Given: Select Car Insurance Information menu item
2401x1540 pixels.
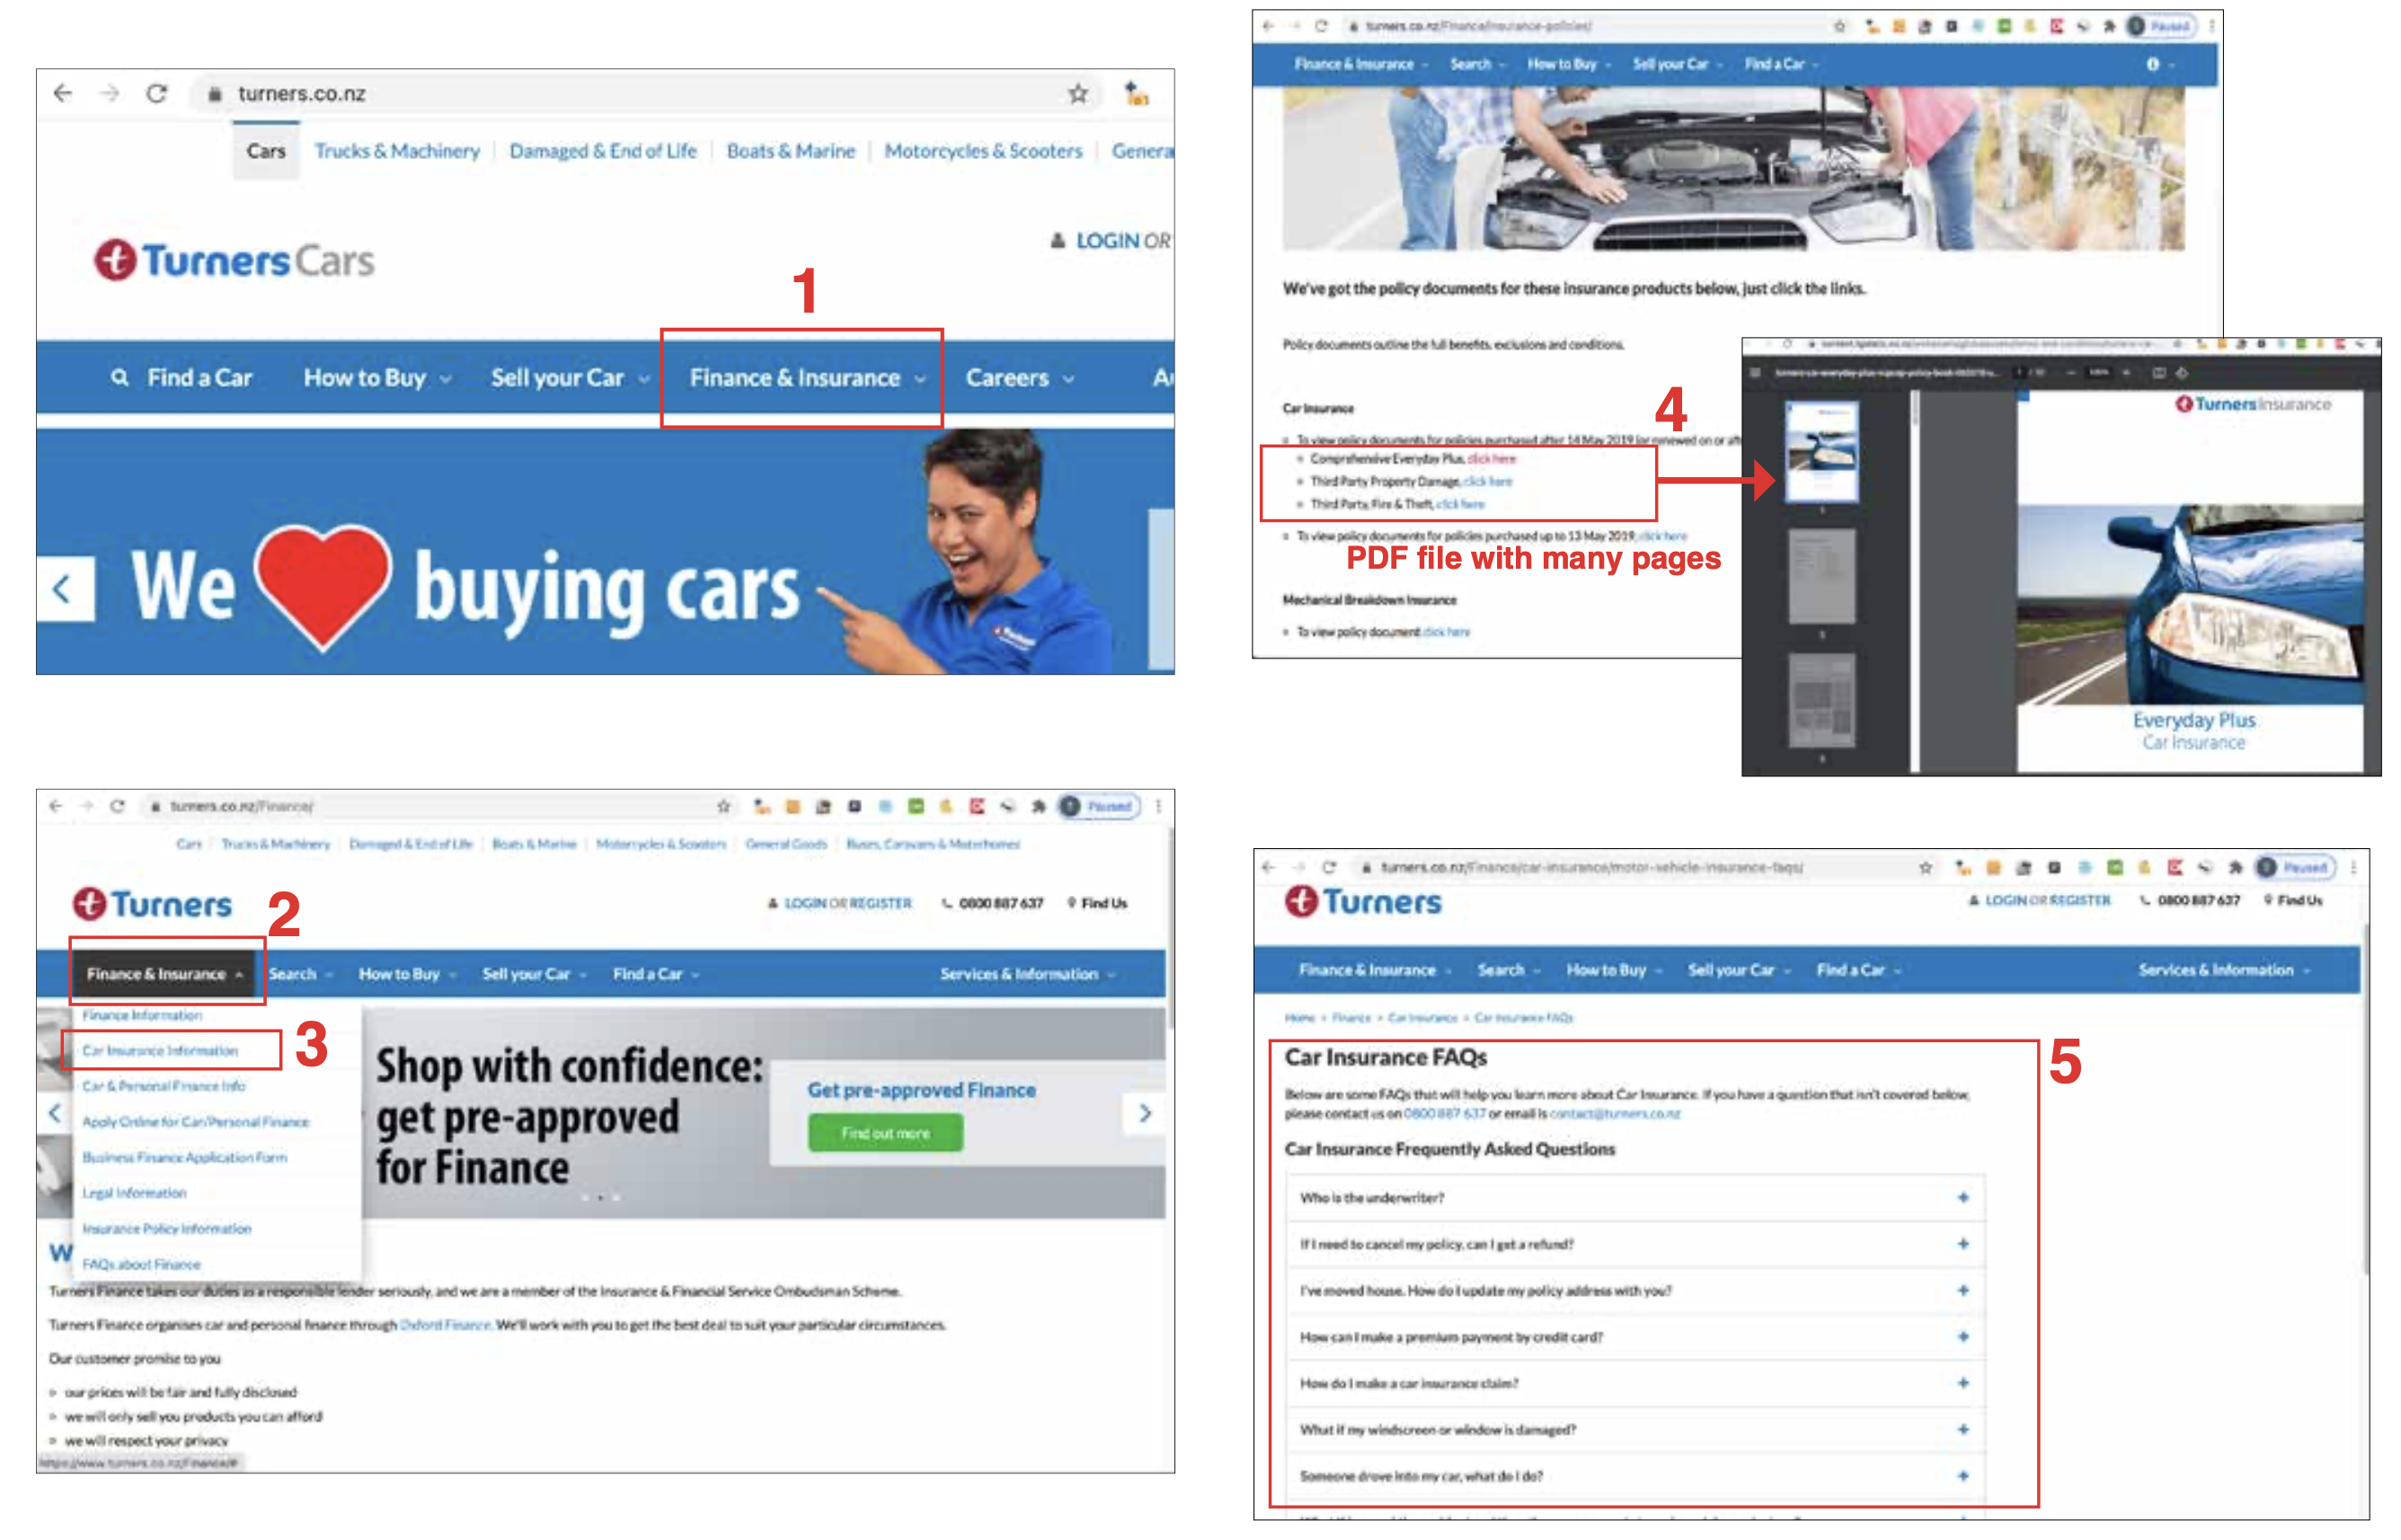Looking at the screenshot, I should [x=160, y=1050].
